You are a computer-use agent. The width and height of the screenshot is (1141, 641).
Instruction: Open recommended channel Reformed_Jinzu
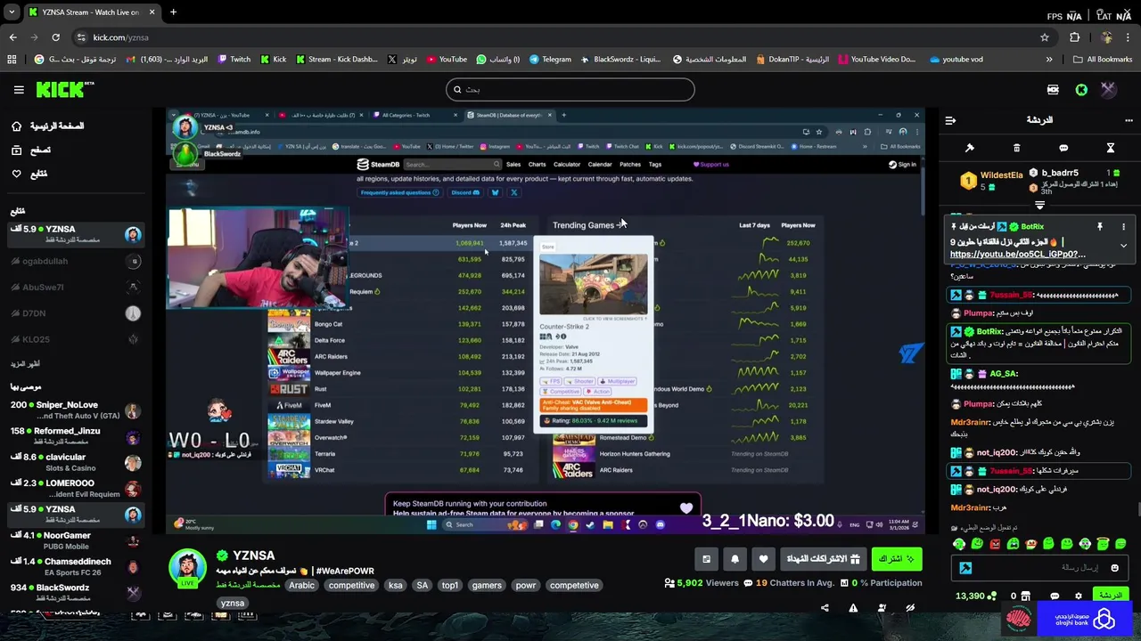coord(75,436)
